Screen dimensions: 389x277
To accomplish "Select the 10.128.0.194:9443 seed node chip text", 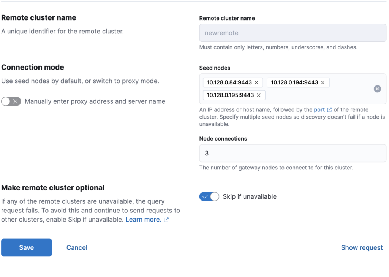I will pos(294,82).
